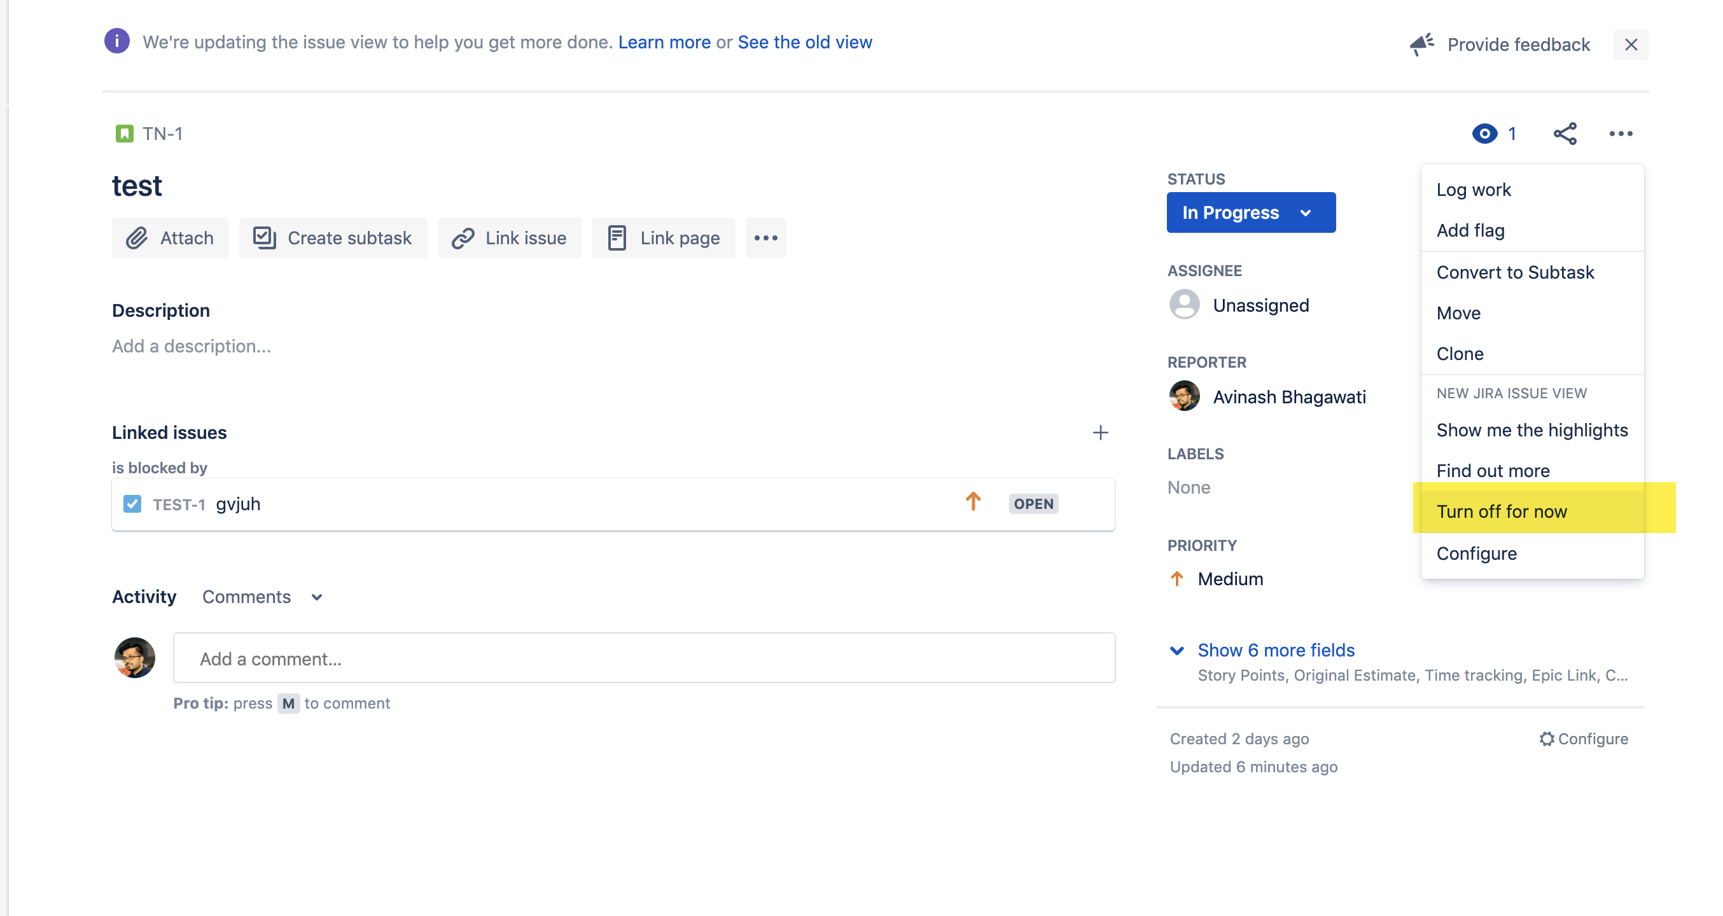
Task: Click the TN-1 issue type icon
Action: pos(125,132)
